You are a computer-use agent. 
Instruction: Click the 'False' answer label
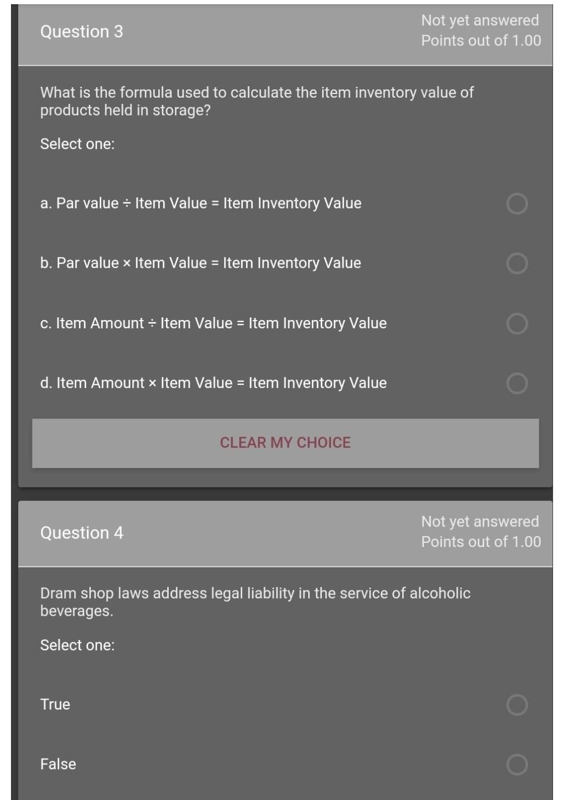coord(58,764)
